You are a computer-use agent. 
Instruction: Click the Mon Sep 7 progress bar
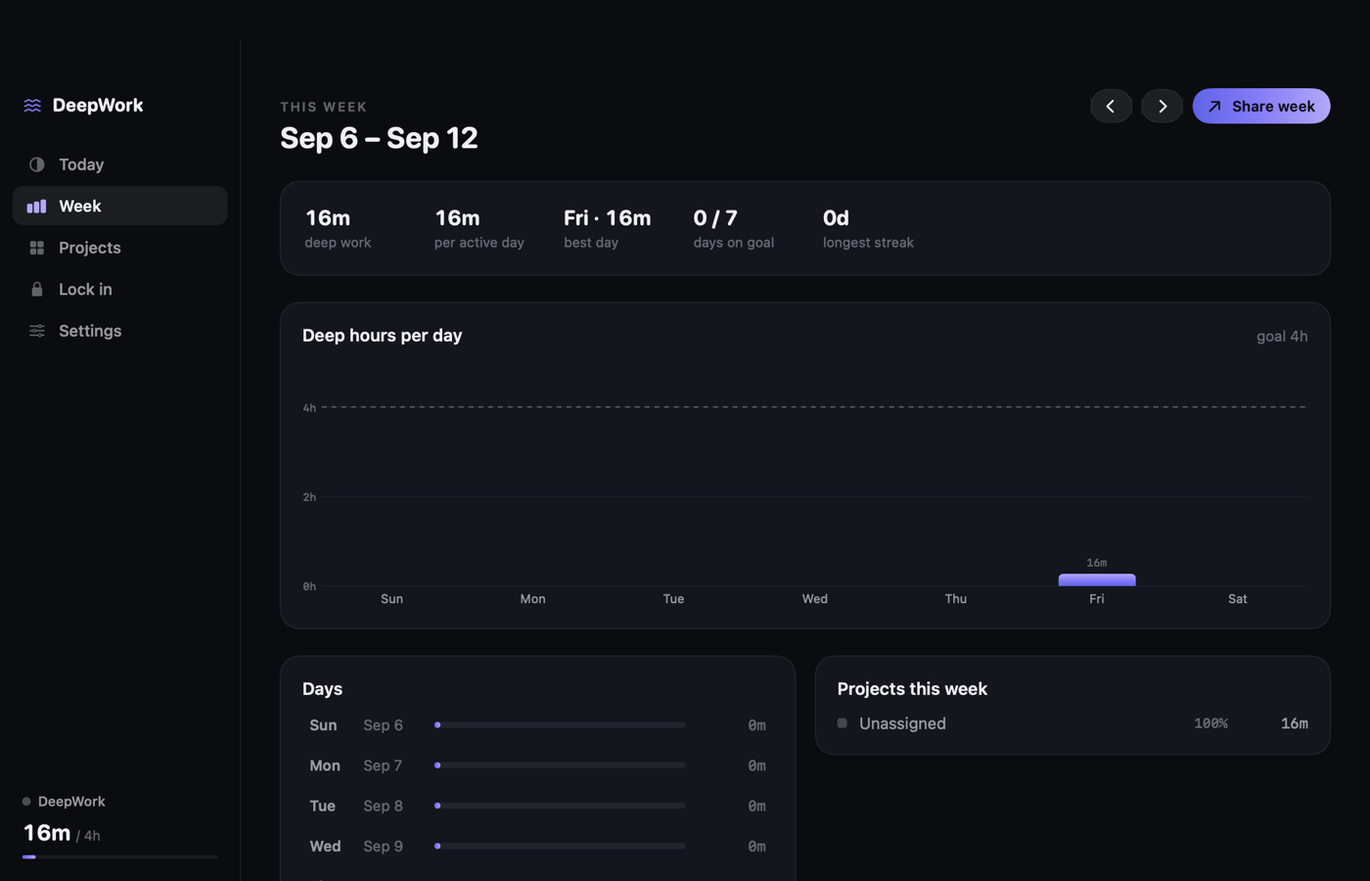[560, 765]
